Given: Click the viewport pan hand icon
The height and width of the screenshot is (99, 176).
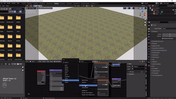Looking at the screenshot, I should pos(145,22).
